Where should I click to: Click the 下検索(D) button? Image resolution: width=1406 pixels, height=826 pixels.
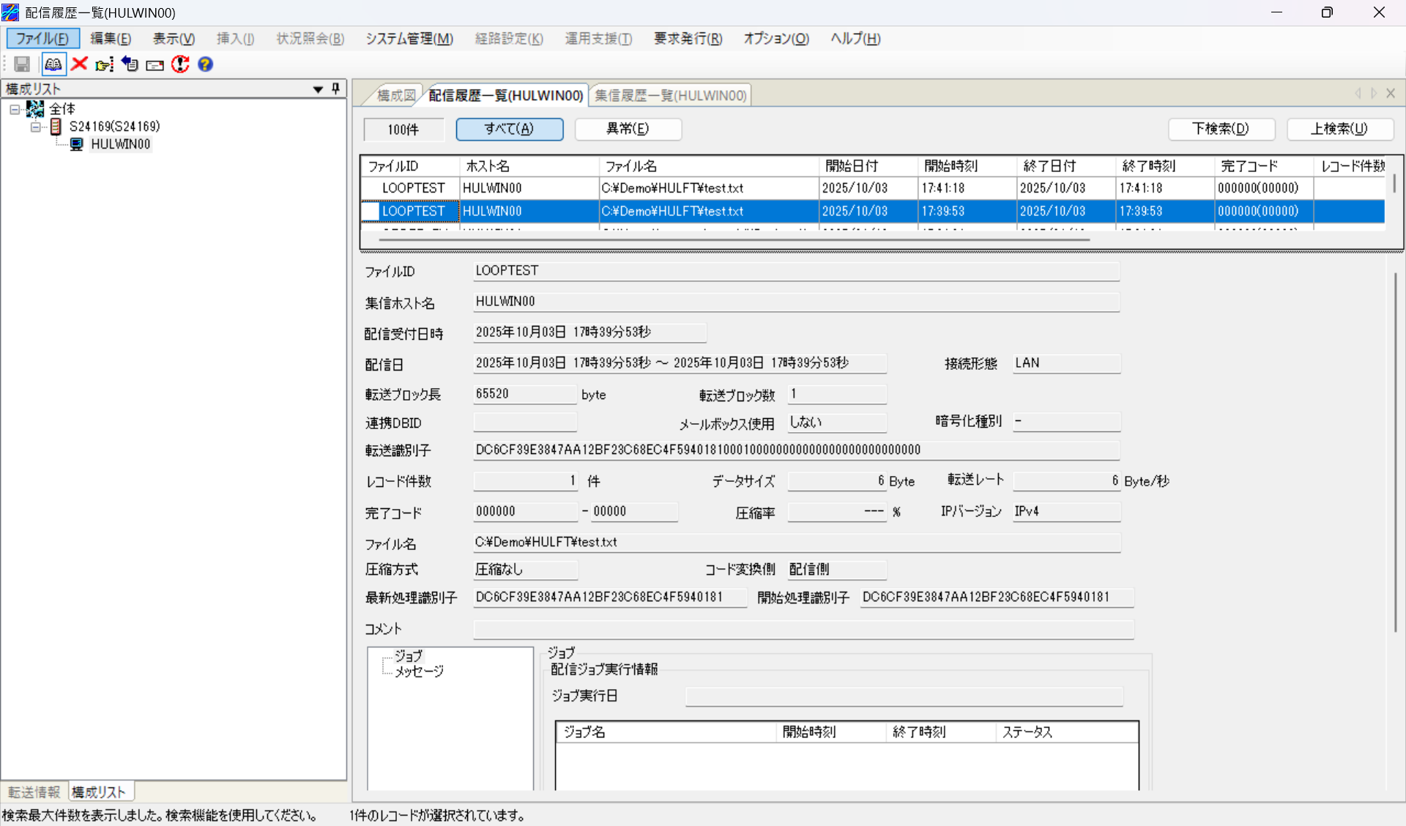tap(1221, 129)
